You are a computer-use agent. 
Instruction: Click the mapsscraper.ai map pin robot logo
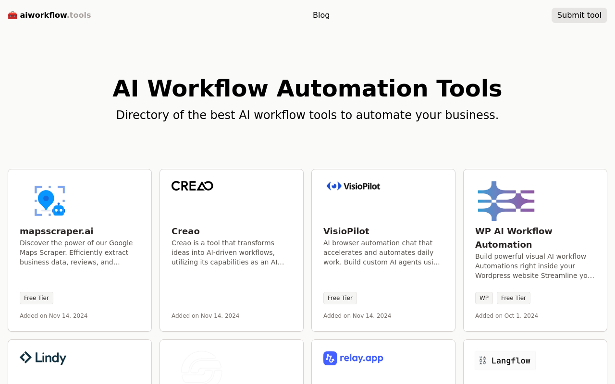50,201
